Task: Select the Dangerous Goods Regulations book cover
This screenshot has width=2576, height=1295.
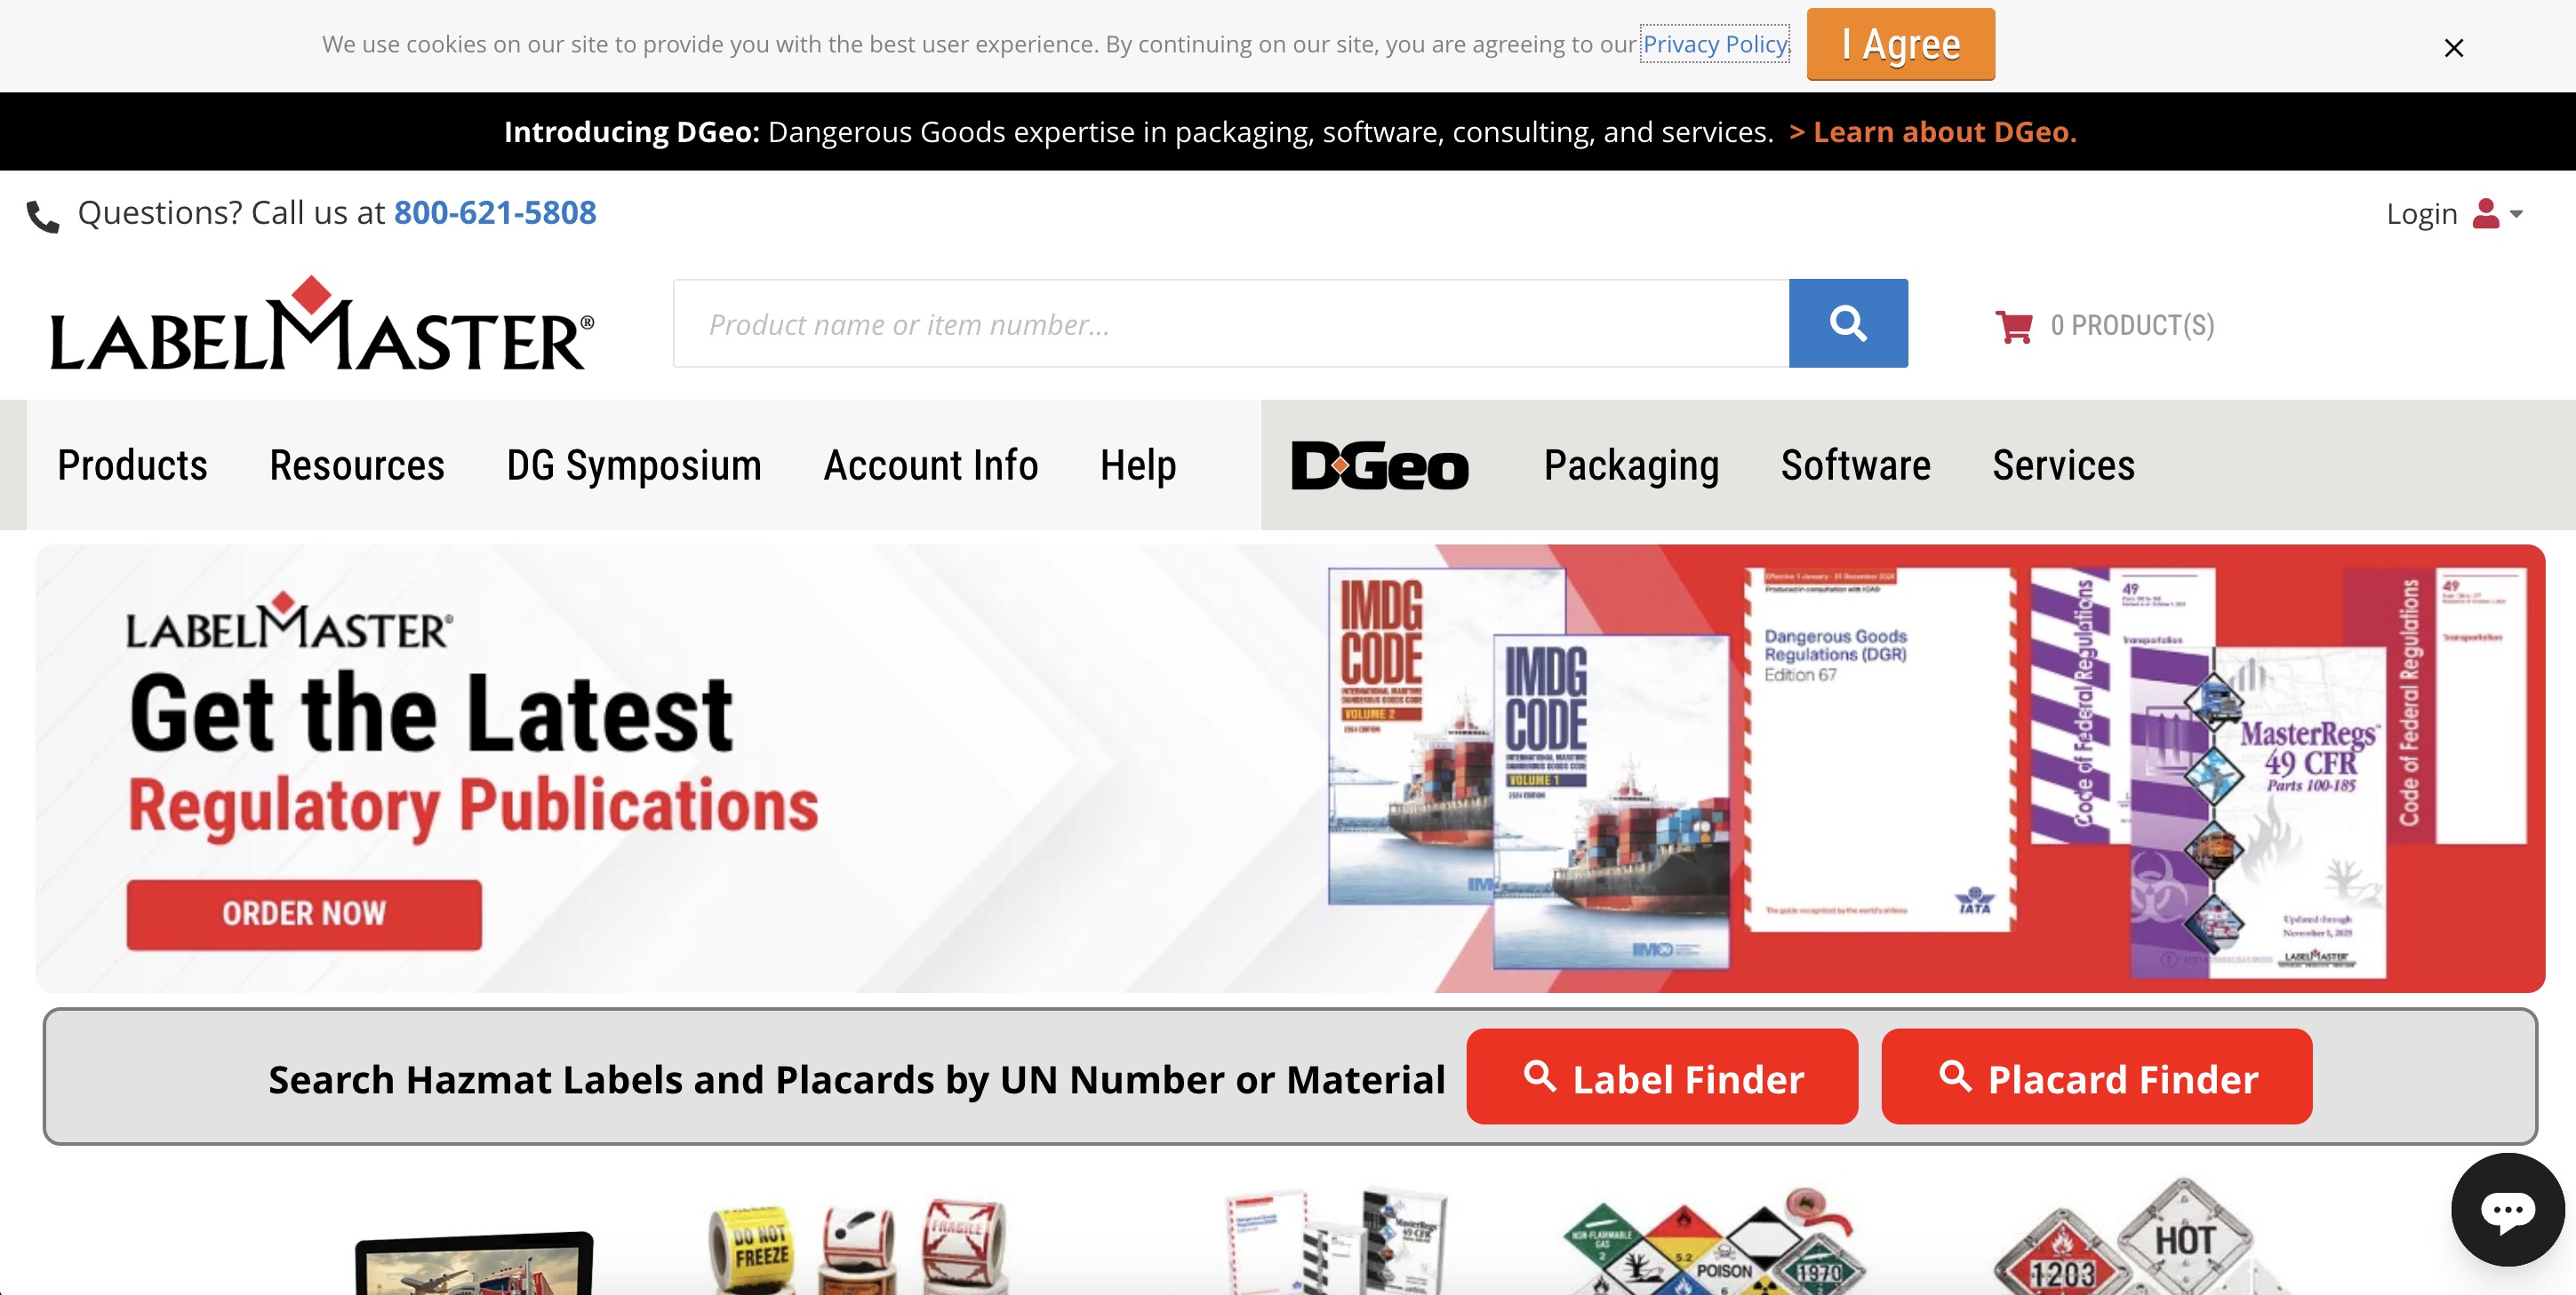Action: 1880,750
